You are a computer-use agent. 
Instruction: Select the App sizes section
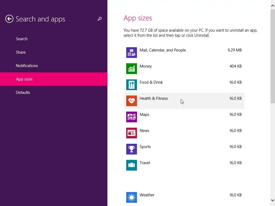tap(53, 79)
